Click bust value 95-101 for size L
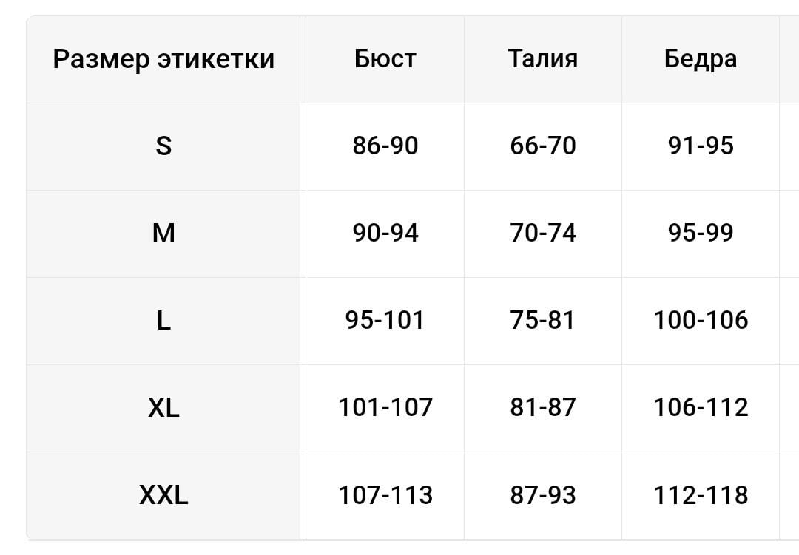Screen dimensions: 799x555 pos(385,321)
